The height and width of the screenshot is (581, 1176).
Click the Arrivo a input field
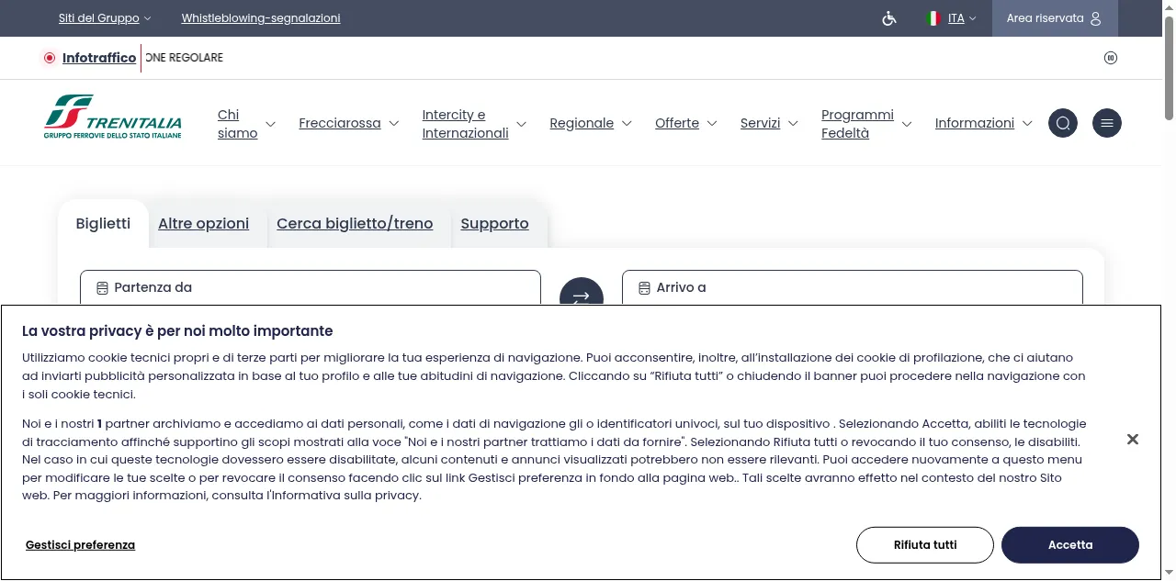pos(853,287)
